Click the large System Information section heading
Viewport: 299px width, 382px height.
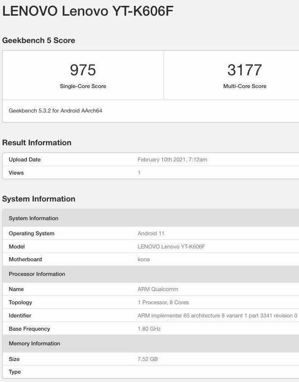point(39,199)
